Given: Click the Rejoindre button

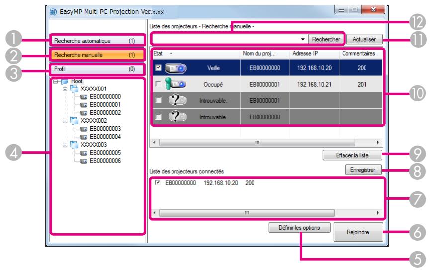Looking at the screenshot, I should 358,232.
